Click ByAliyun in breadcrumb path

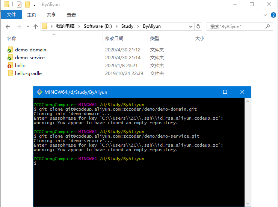click(x=152, y=26)
